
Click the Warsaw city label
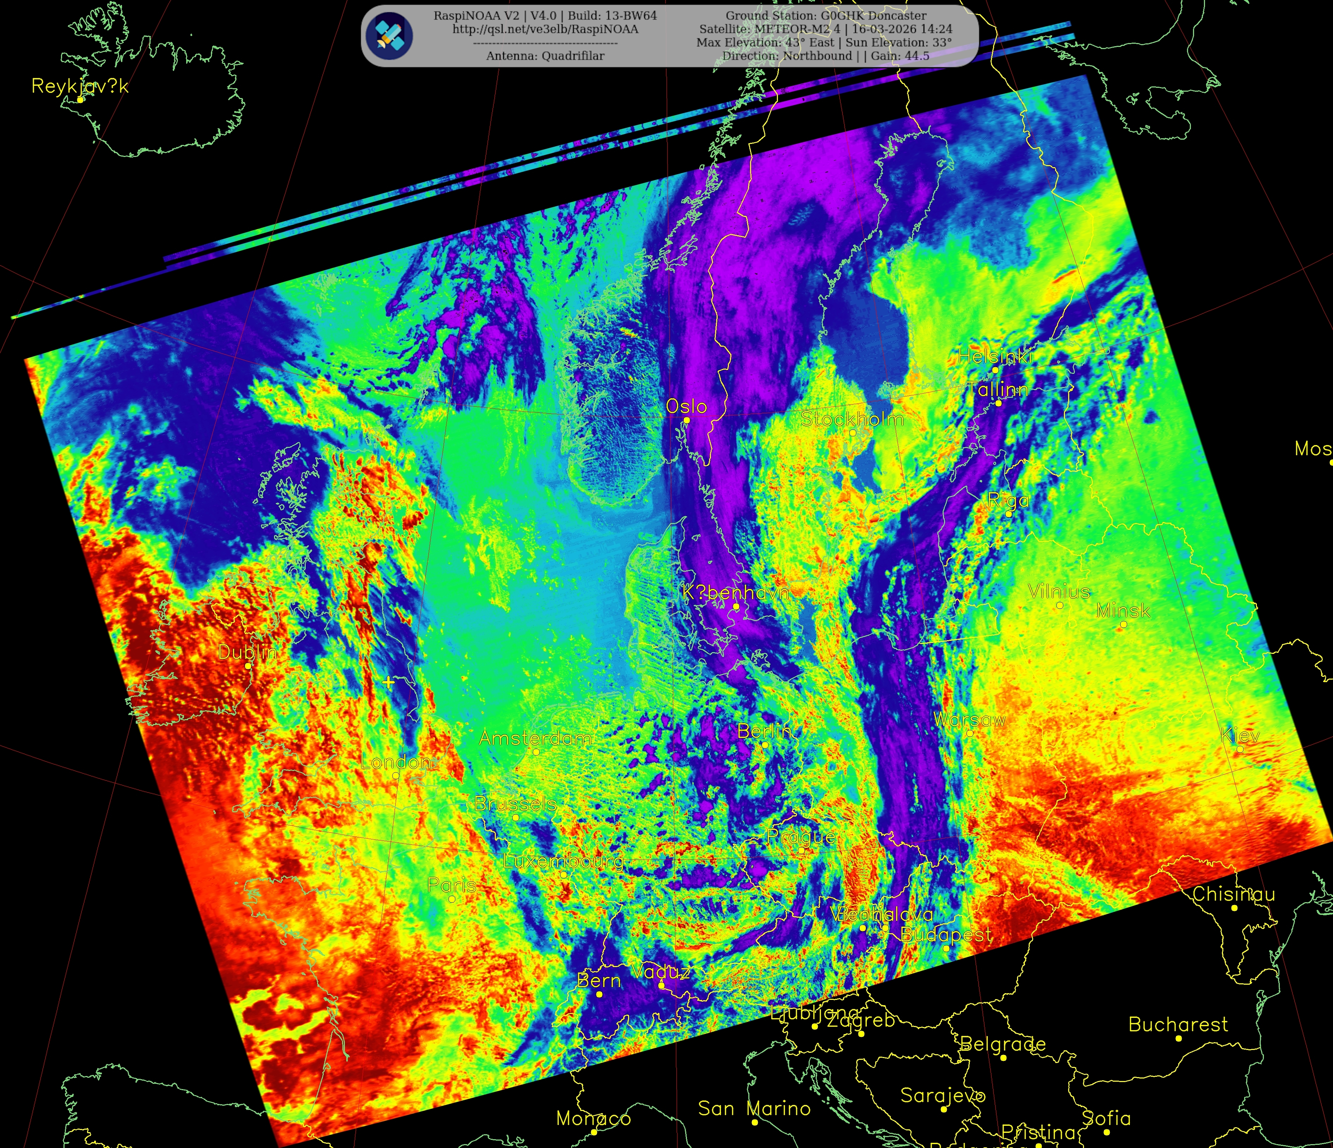tap(969, 719)
